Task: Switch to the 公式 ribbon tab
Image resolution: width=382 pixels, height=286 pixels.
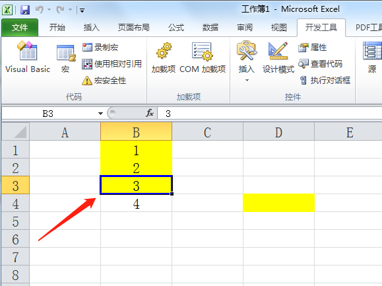Action: point(176,28)
